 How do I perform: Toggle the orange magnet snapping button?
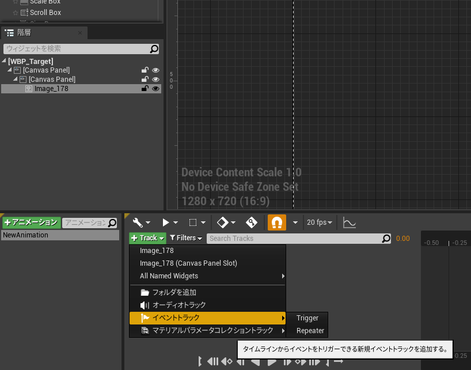click(x=276, y=222)
